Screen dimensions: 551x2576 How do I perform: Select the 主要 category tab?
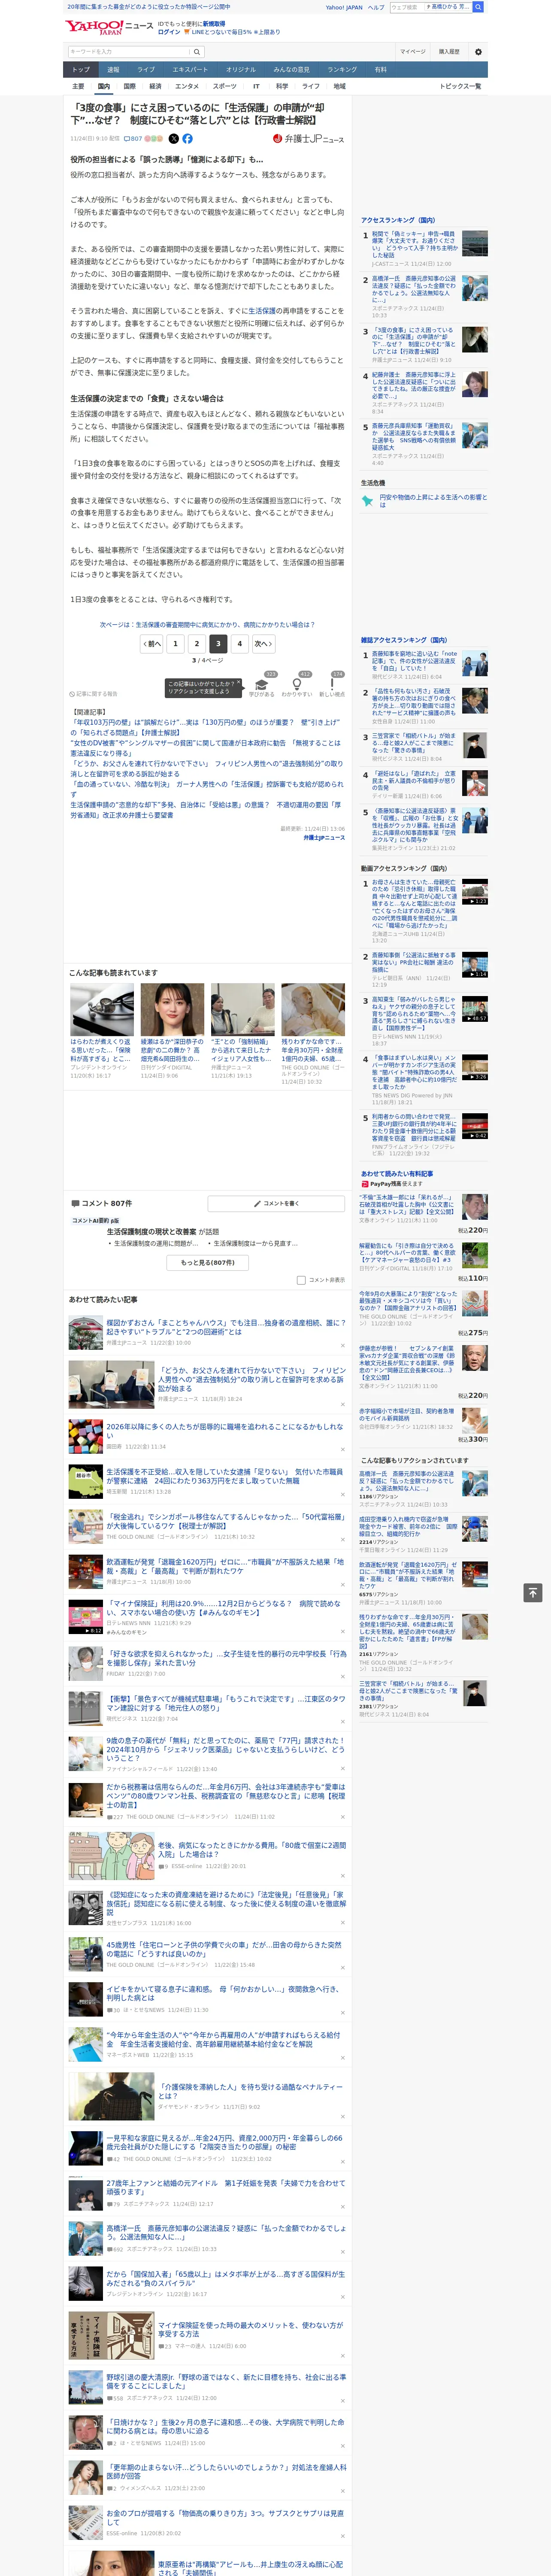click(78, 86)
